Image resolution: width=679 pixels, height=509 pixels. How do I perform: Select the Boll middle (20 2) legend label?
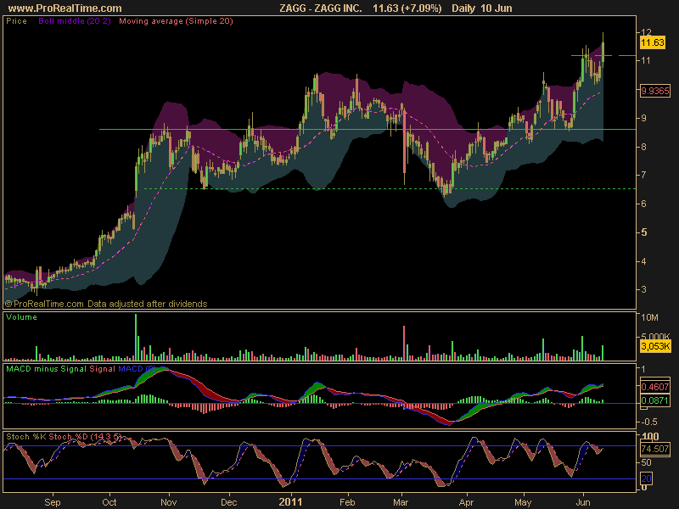tap(75, 20)
